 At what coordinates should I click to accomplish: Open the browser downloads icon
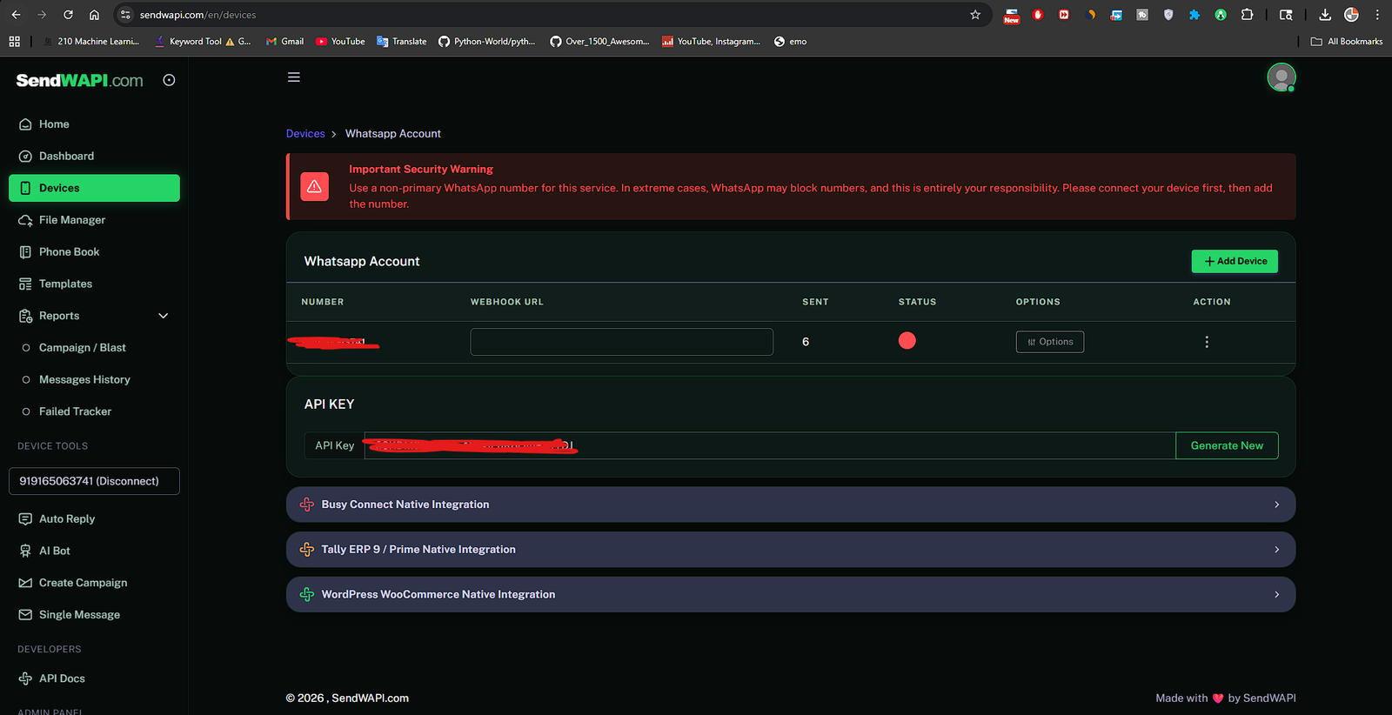click(x=1325, y=15)
